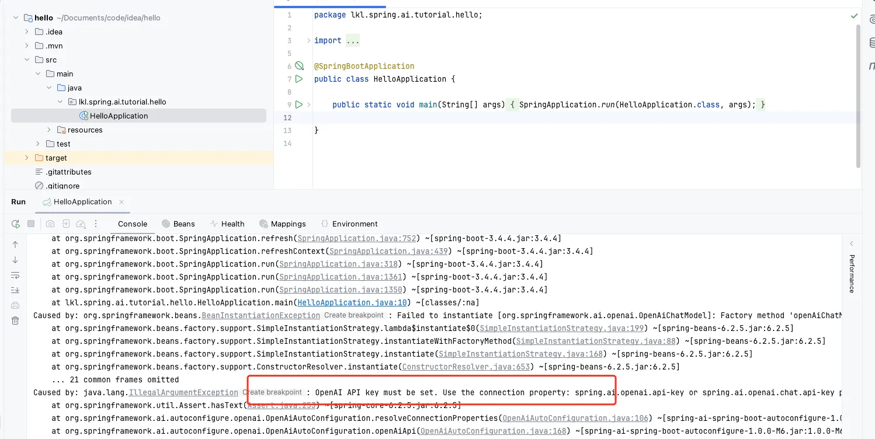Click the BeanInstantiationException link

click(x=261, y=316)
